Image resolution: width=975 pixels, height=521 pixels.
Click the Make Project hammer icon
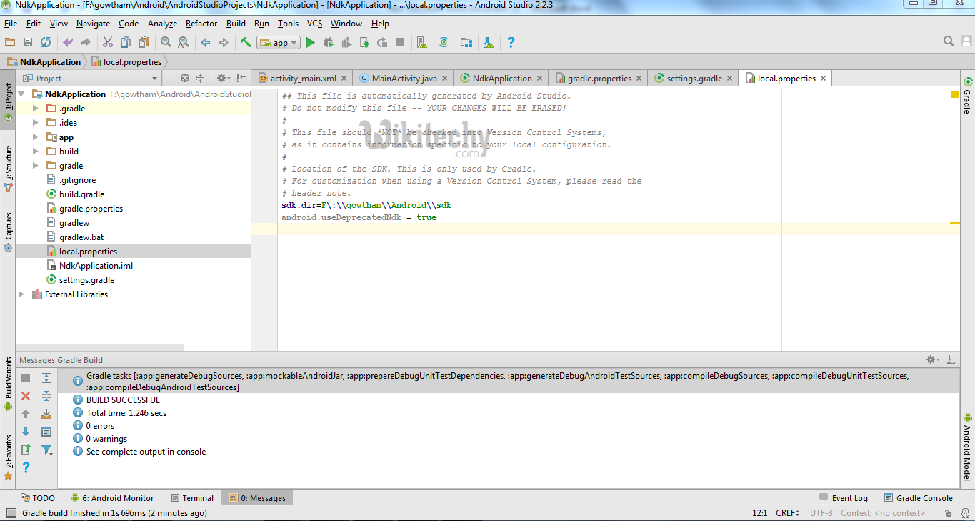[246, 43]
